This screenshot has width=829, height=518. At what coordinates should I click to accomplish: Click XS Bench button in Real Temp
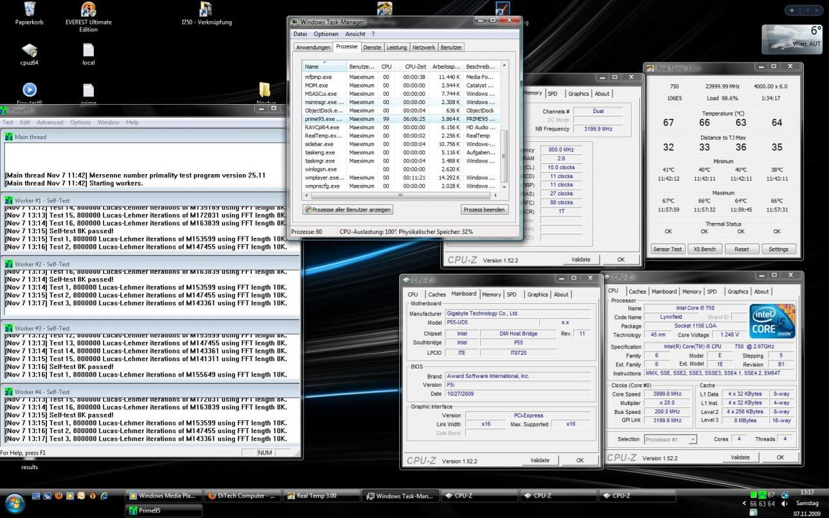tap(704, 249)
